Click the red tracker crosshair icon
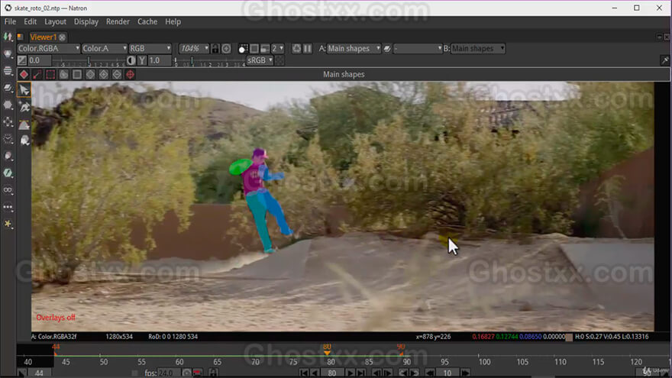This screenshot has width=672, height=378. [x=131, y=75]
